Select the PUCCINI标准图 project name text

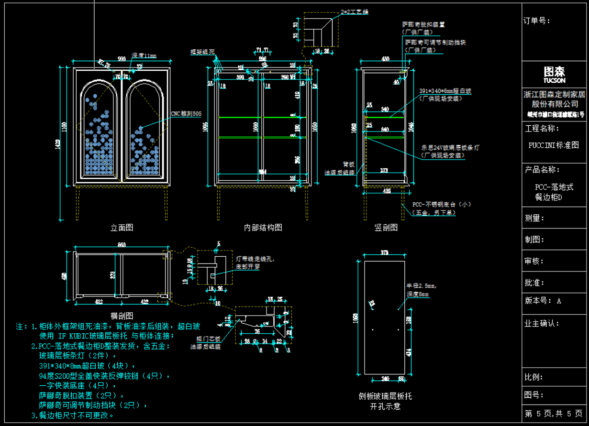click(554, 145)
